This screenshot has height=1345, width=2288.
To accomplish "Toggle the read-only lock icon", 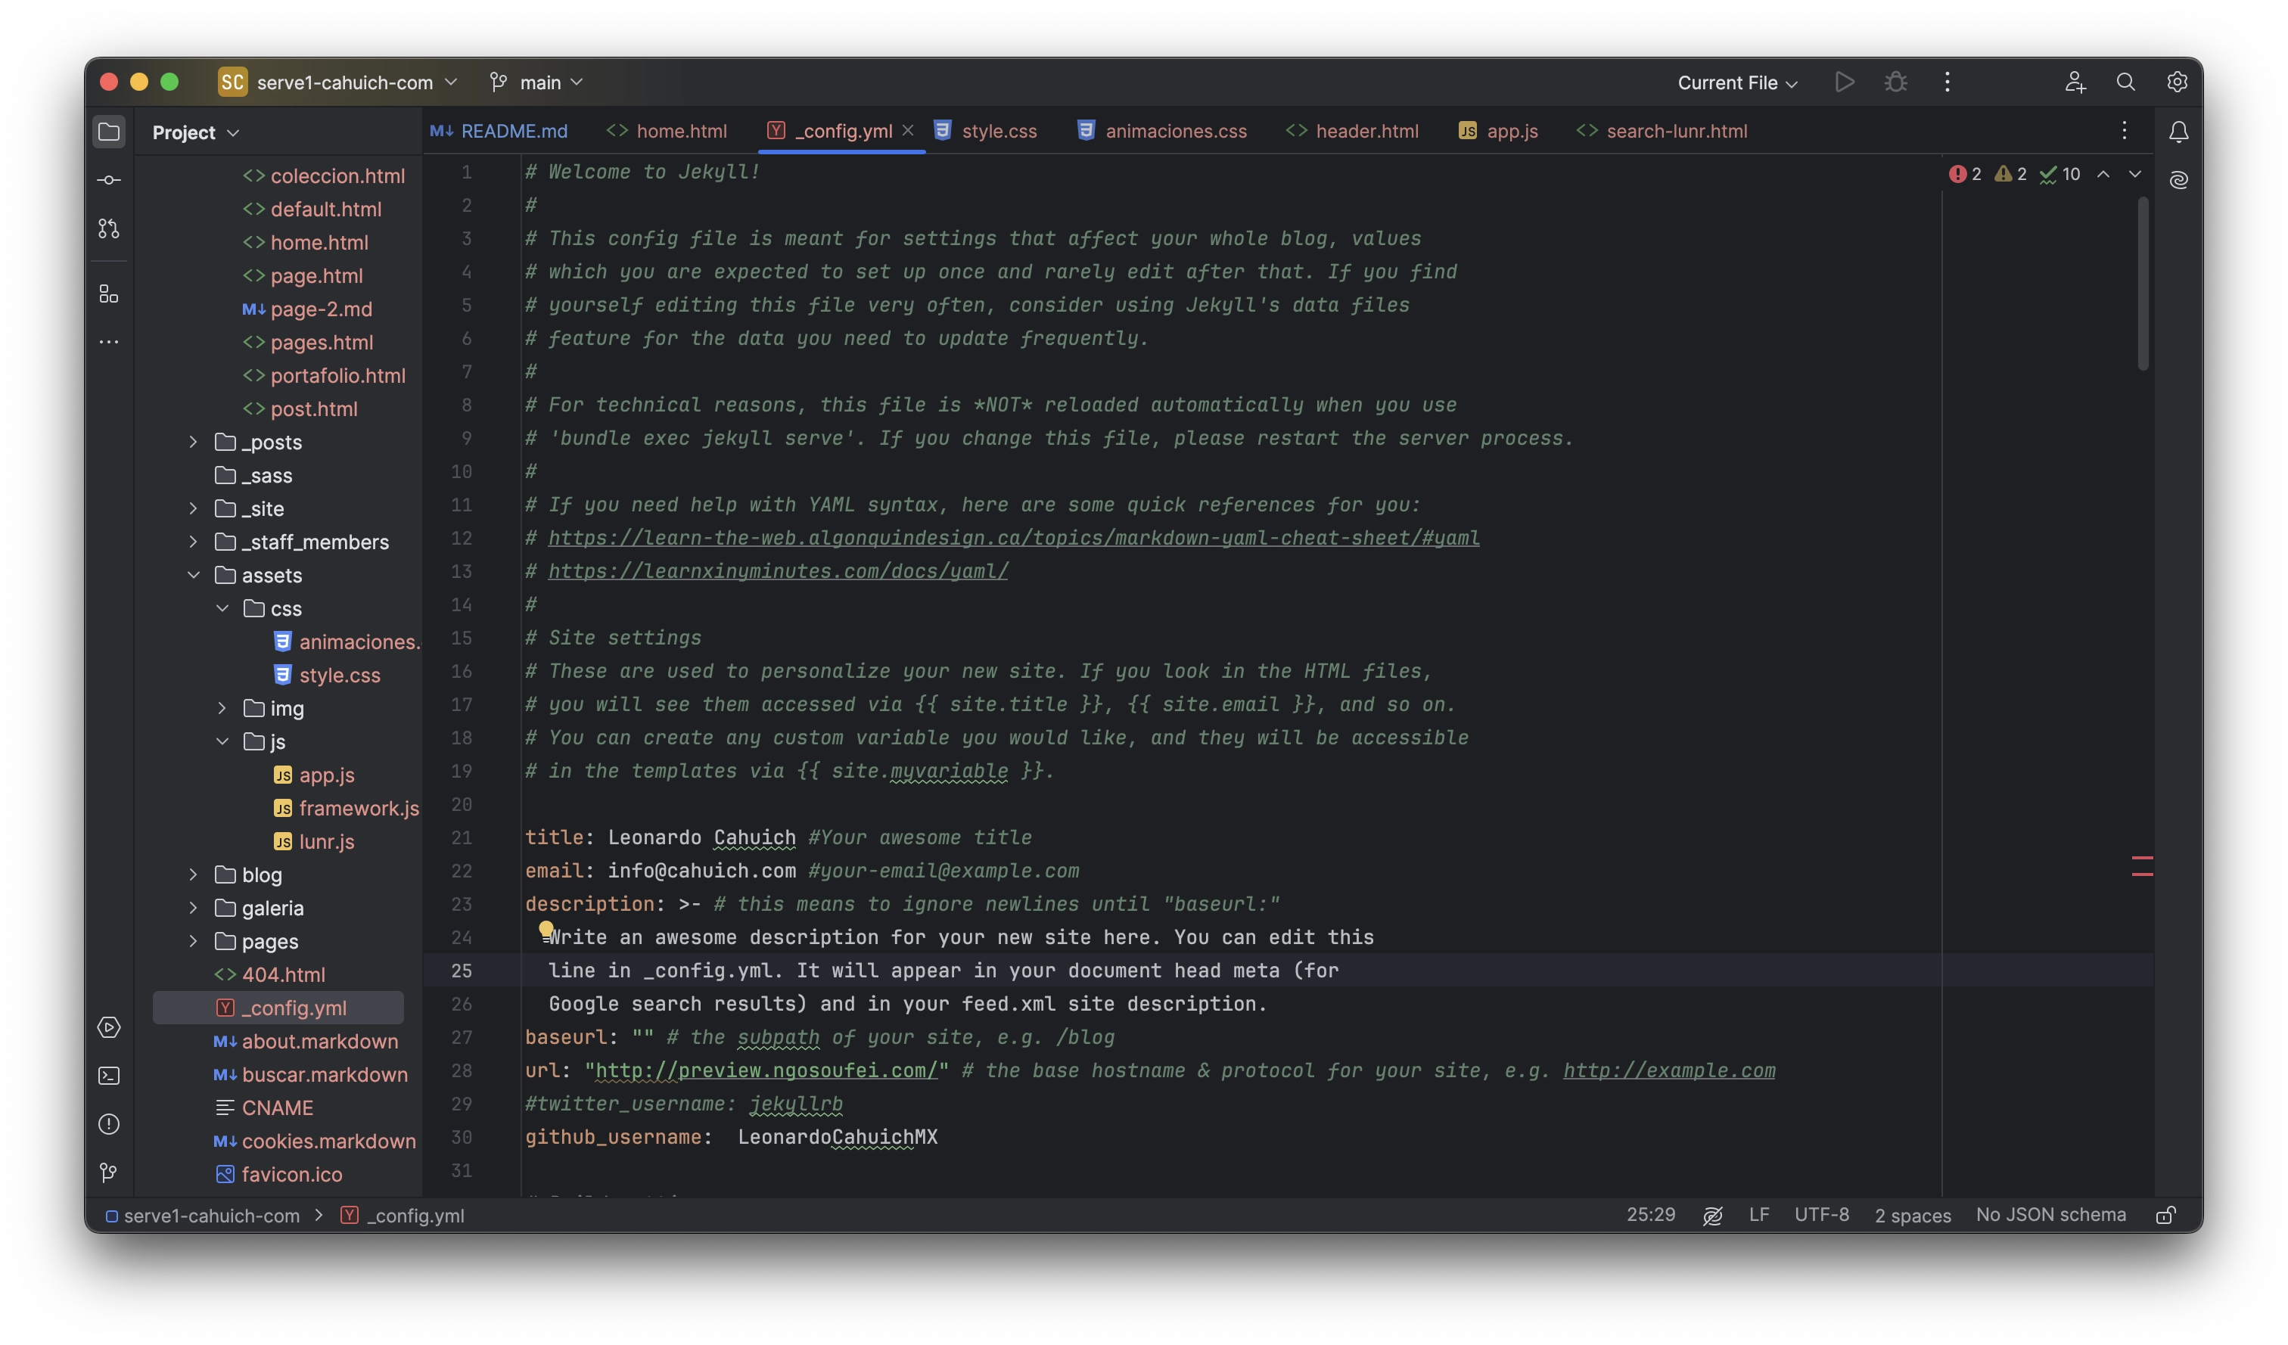I will tap(2165, 1215).
